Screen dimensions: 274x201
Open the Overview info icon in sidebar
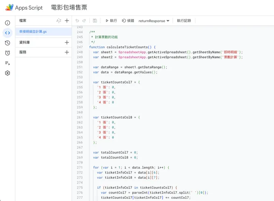[7, 23]
